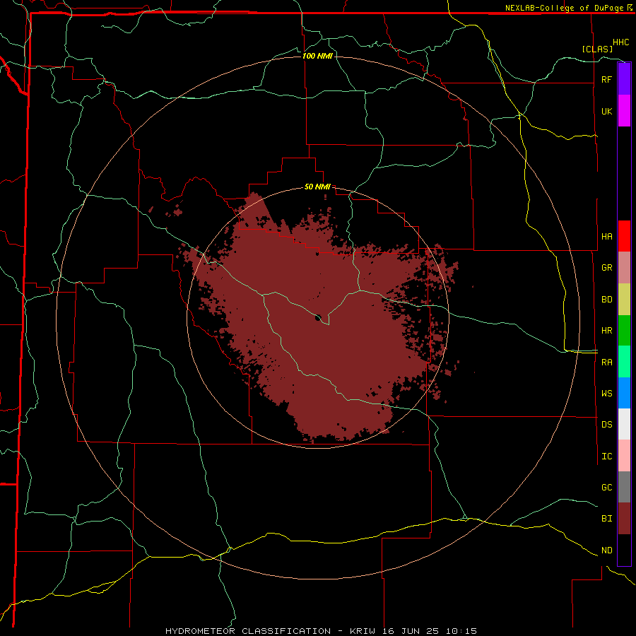
Task: Click the HR legend label
Action: click(606, 331)
